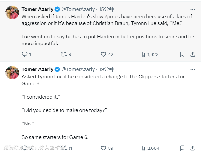
Task: Click @TomerAzarly handle on second tweet
Action: click(78, 69)
